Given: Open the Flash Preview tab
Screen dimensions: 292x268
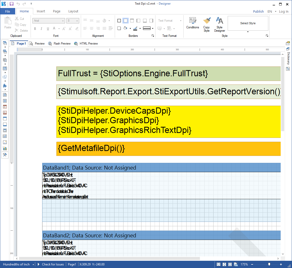Looking at the screenshot, I should coord(59,44).
